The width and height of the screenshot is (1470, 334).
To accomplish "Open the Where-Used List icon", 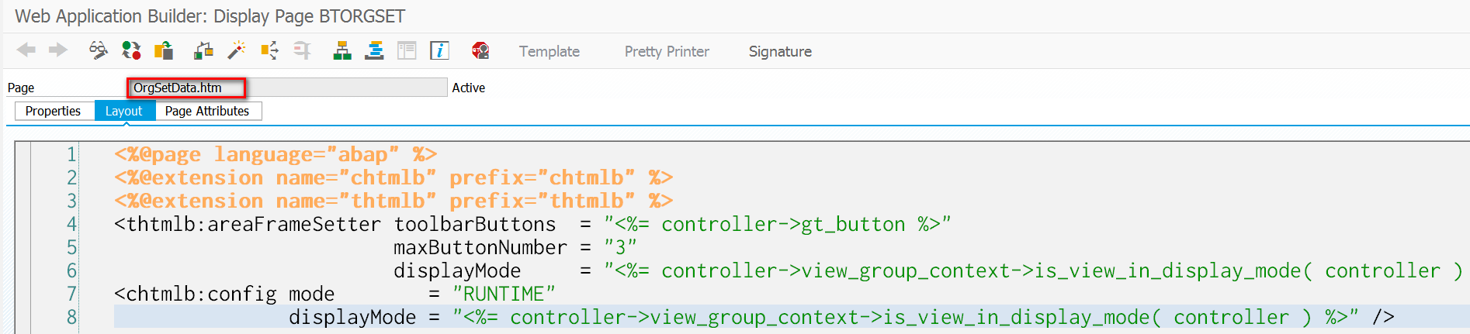I will (269, 50).
